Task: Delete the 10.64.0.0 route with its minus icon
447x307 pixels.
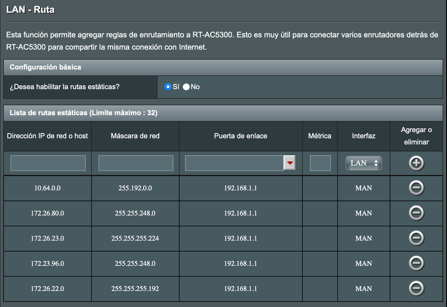Action: coord(416,188)
